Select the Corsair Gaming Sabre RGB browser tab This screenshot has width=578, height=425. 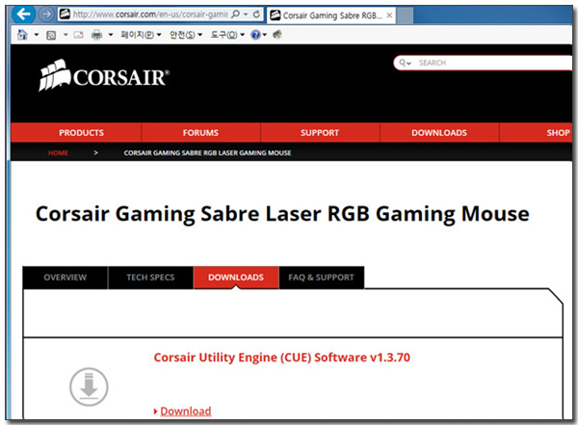(330, 15)
